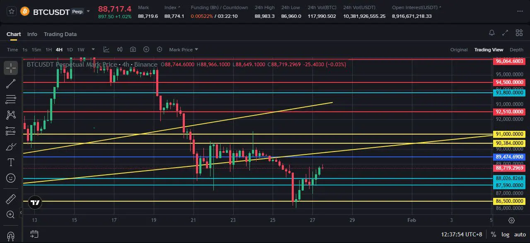Click the Open Interest(USDT) label
530x243 pixels.
(416, 7)
